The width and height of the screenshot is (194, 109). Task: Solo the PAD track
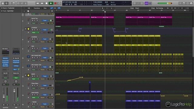pos(35,48)
